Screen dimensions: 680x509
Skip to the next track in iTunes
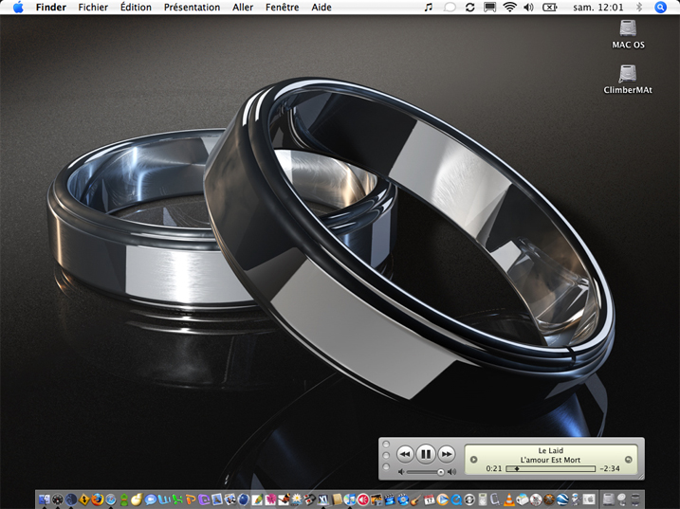point(447,454)
